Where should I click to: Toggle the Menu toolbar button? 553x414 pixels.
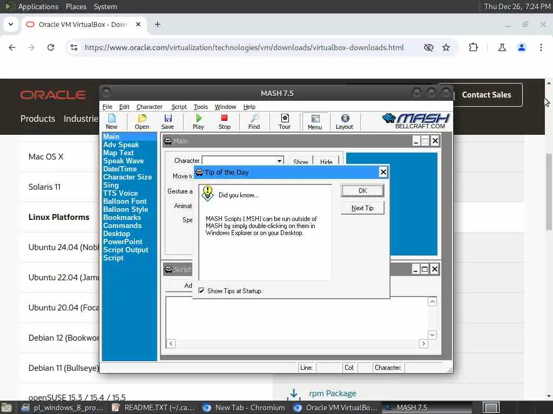[315, 122]
